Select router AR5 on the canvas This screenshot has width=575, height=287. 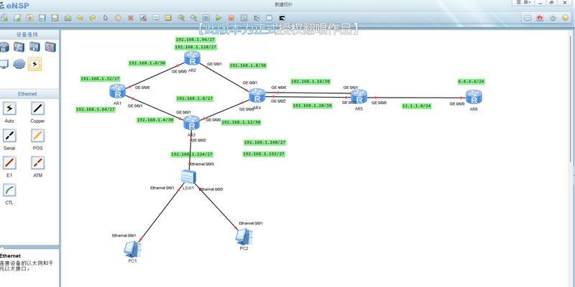pos(359,96)
